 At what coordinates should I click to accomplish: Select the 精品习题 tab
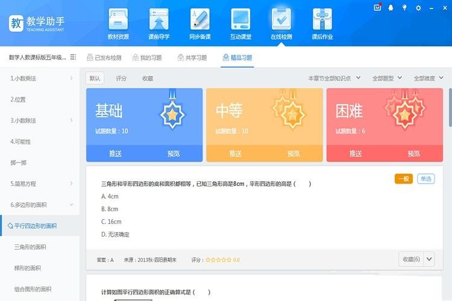pos(237,58)
